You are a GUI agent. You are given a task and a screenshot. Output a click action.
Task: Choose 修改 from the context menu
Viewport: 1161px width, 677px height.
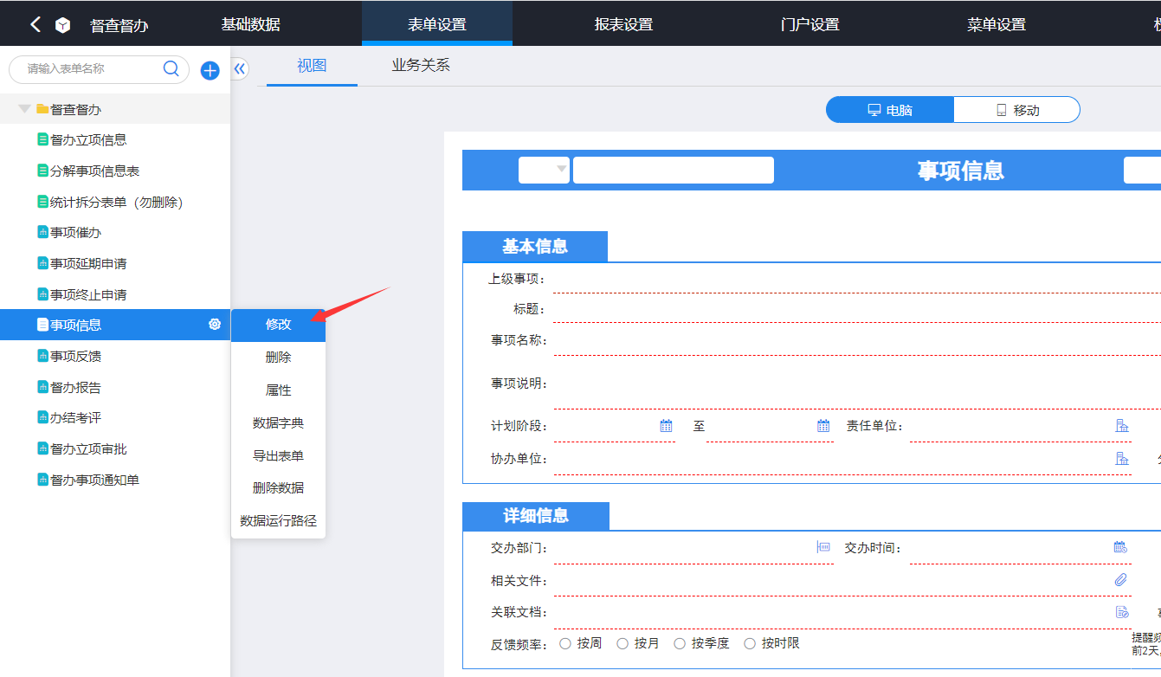[278, 325]
